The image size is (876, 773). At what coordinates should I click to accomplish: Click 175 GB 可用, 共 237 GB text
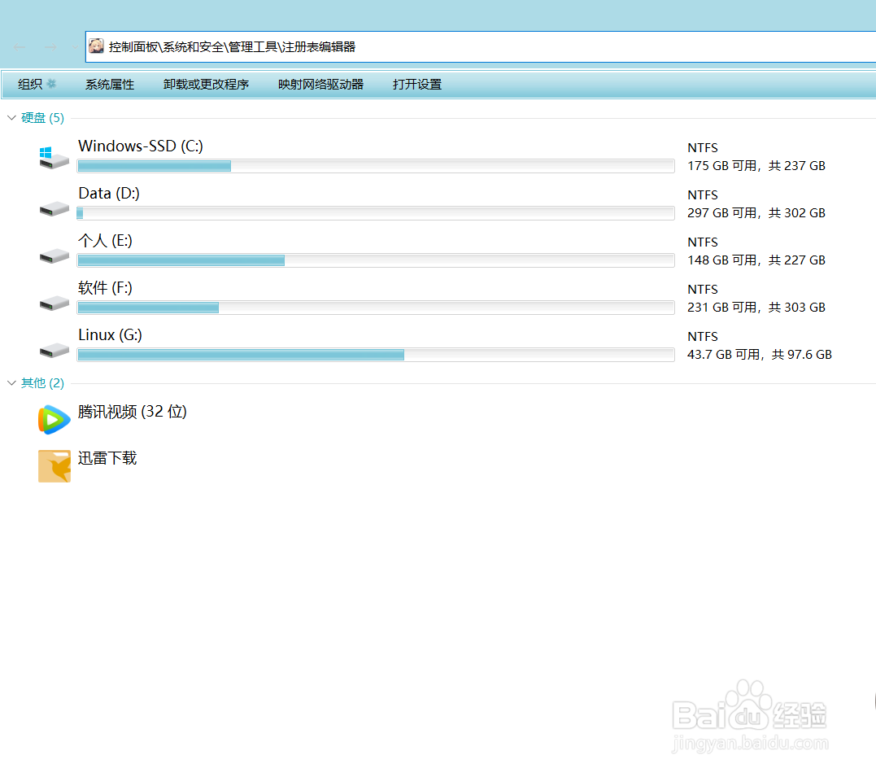756,166
